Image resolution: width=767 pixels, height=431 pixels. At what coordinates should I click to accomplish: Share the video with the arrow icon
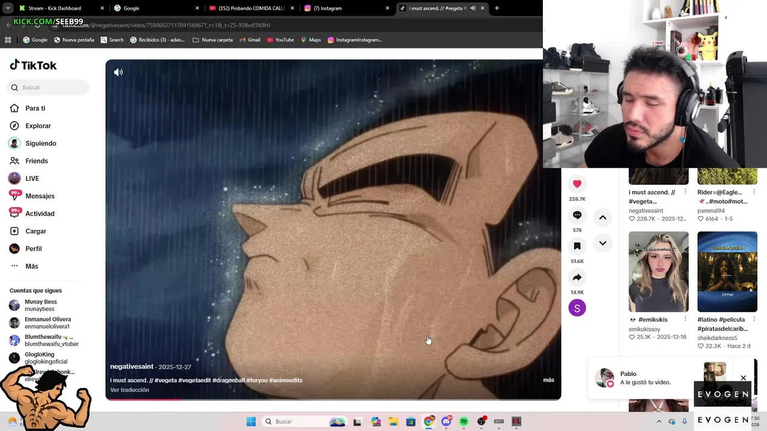click(577, 277)
